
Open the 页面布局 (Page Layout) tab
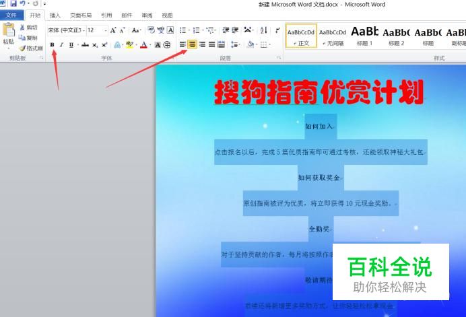pos(81,15)
